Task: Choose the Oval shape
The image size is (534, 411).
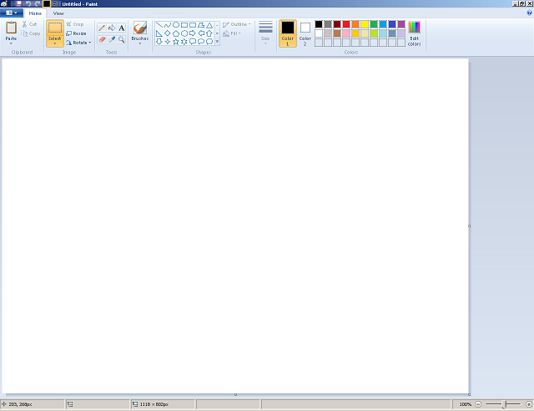Action: coord(176,25)
